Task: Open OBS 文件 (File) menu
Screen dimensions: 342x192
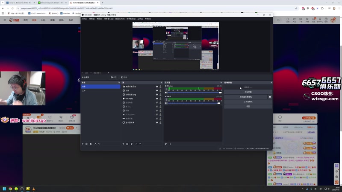Action: (x=84, y=19)
